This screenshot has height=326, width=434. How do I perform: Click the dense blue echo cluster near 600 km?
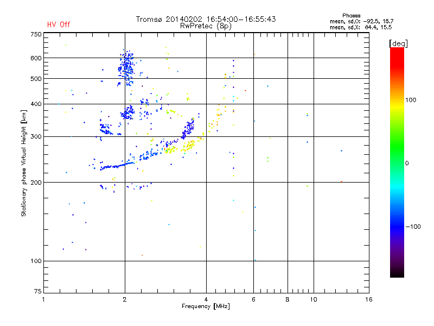(x=126, y=68)
